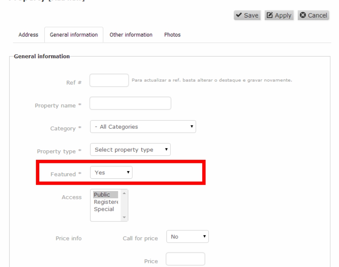Select the General information tab
The height and width of the screenshot is (267, 339).
74,35
